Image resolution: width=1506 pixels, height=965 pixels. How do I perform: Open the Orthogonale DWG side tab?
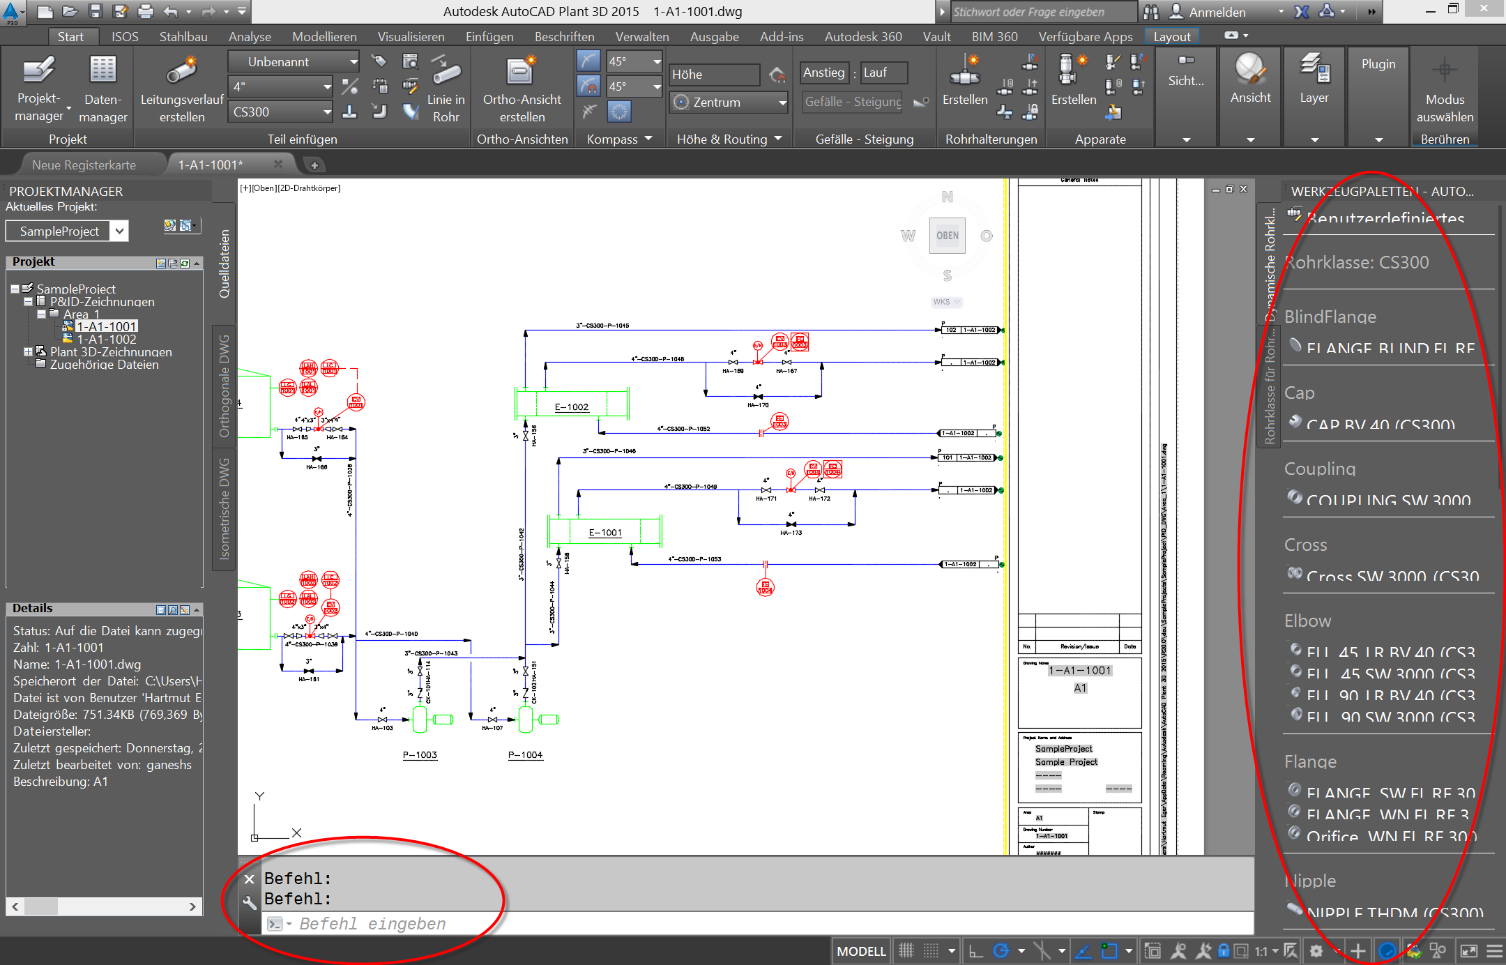tap(224, 386)
